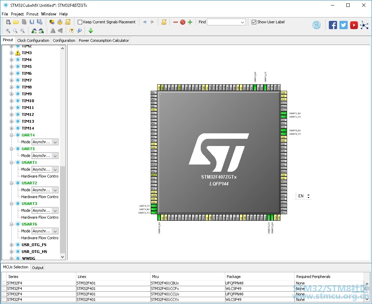Click the peripheral tree scrollbar thumb
The image size is (372, 304).
point(63,210)
